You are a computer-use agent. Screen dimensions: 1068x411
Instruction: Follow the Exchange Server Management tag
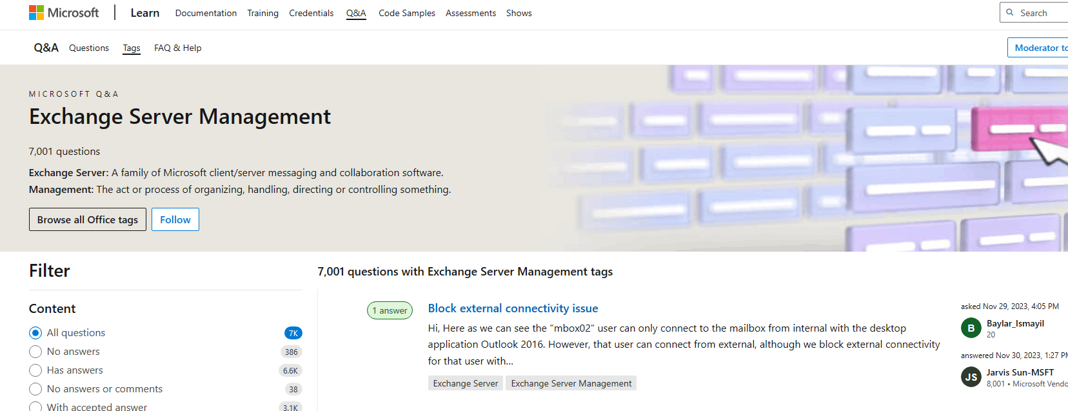pos(175,219)
